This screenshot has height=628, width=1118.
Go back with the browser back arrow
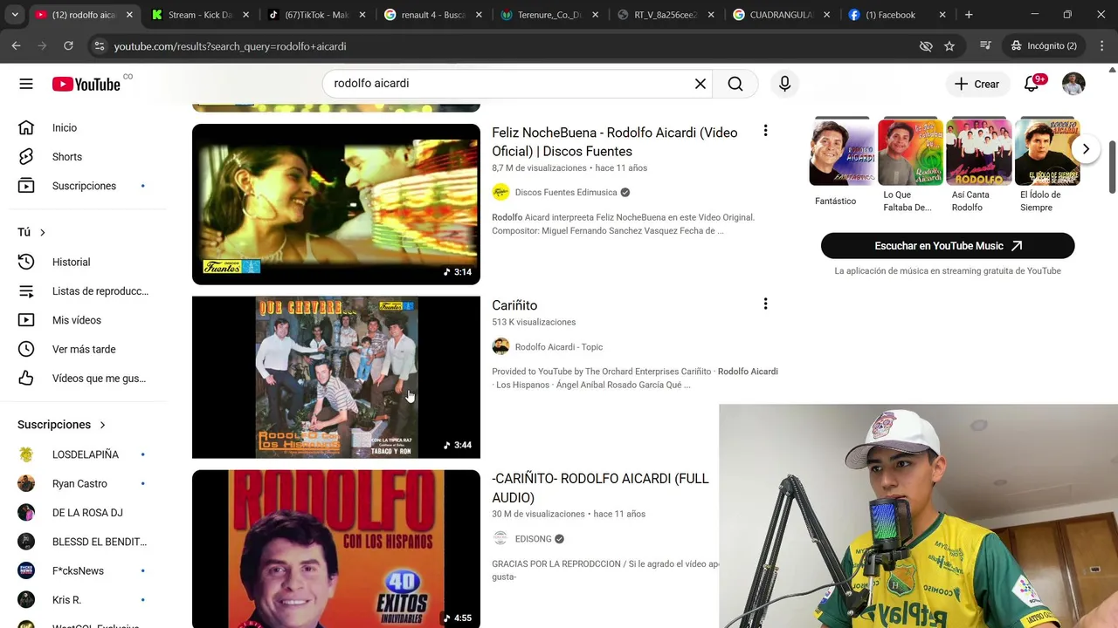(x=17, y=45)
